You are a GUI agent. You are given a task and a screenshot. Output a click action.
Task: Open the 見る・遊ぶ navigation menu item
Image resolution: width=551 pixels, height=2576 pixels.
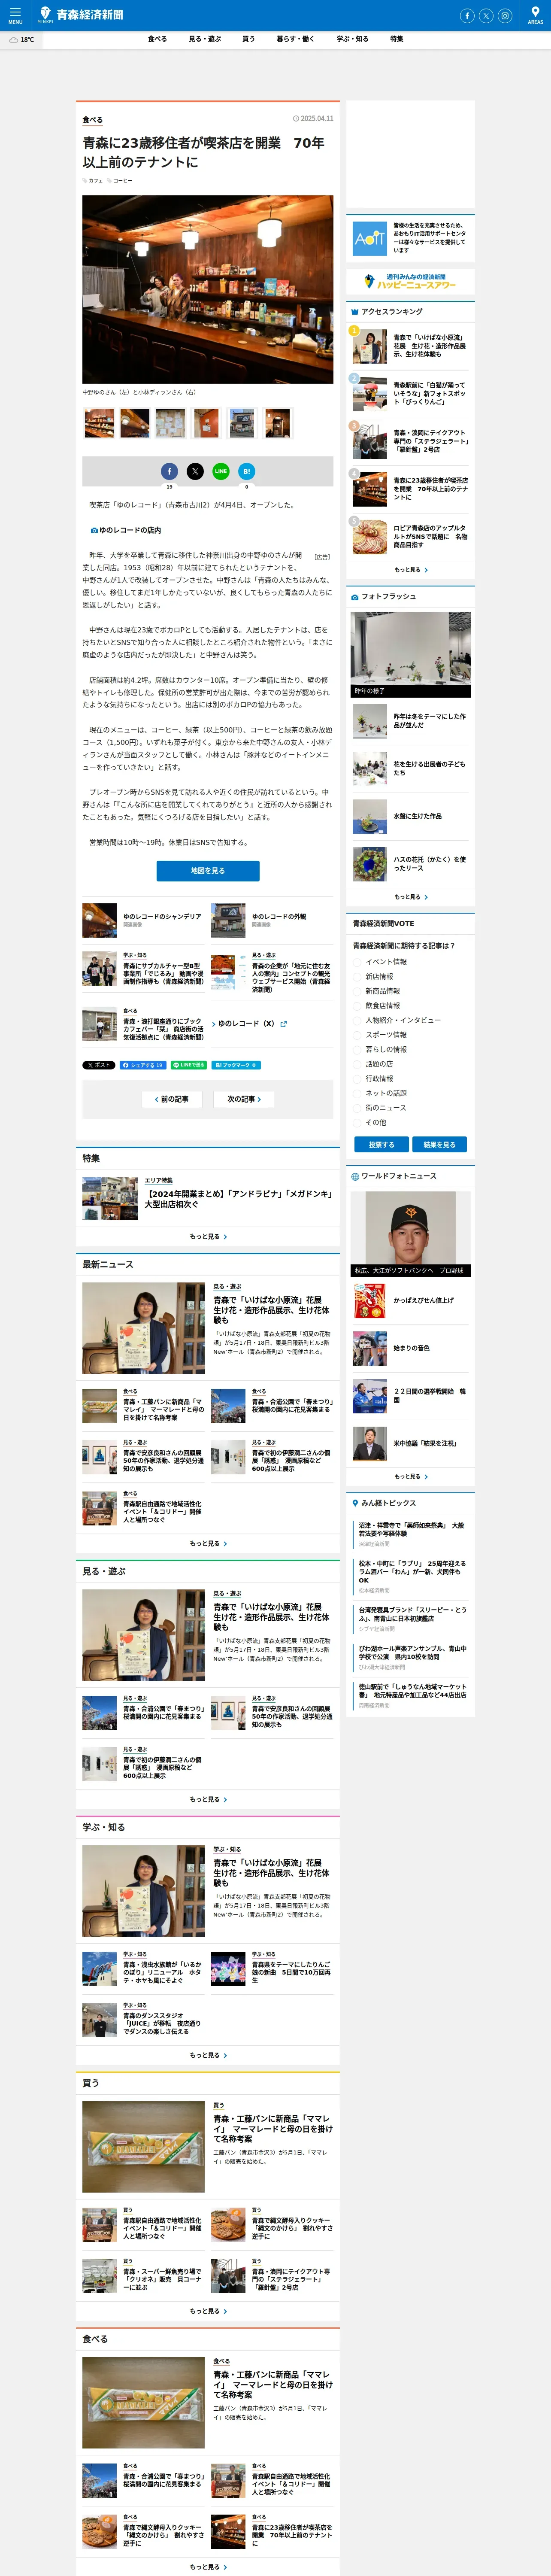[x=205, y=39]
